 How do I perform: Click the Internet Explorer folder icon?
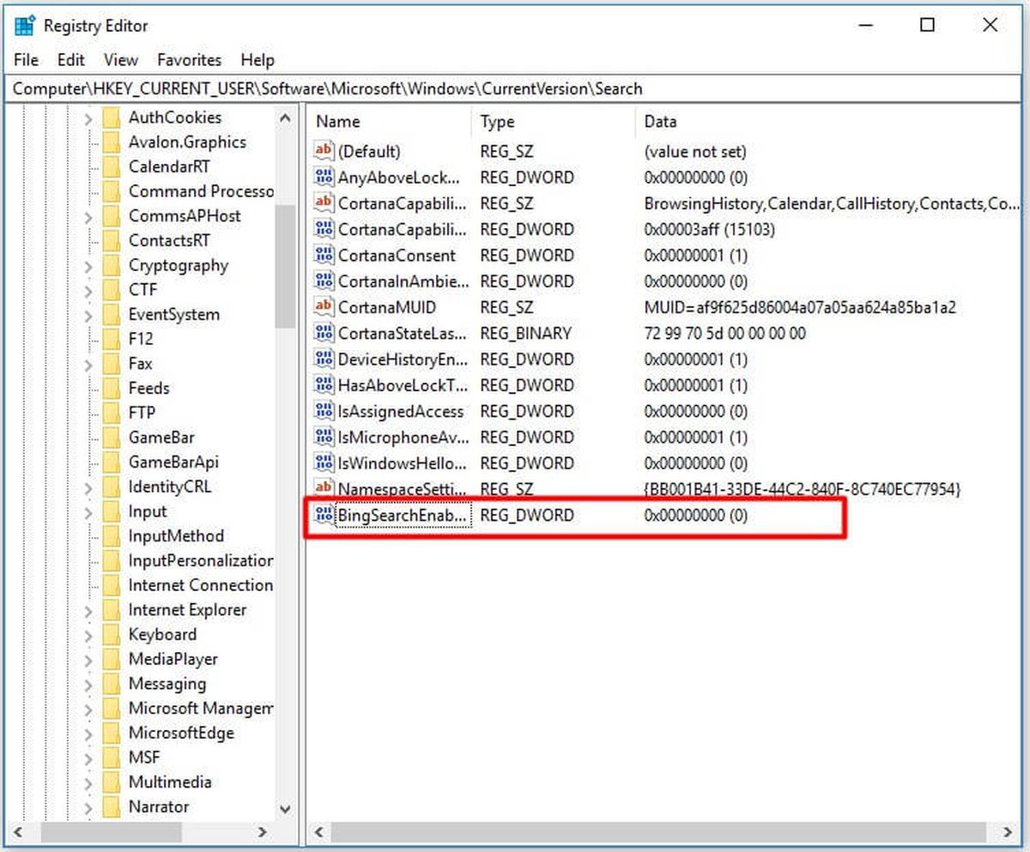point(111,610)
